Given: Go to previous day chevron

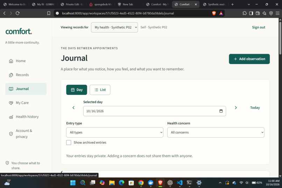Looking at the screenshot, I should click(x=73, y=107).
